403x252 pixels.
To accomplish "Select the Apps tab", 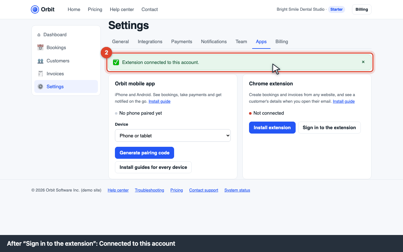I will (x=261, y=42).
